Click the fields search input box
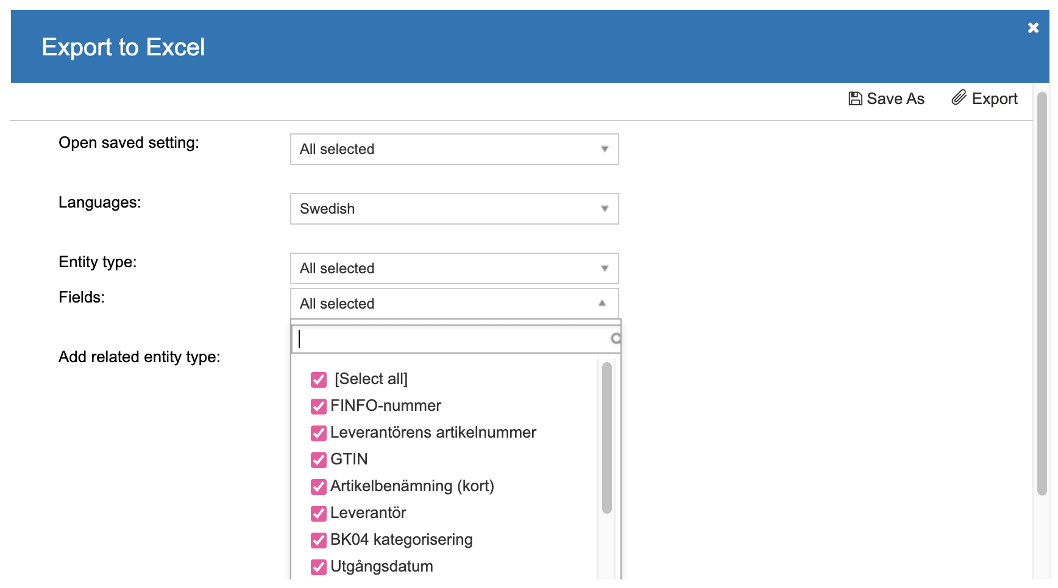Viewport: 1058px width, 588px height. pos(451,339)
